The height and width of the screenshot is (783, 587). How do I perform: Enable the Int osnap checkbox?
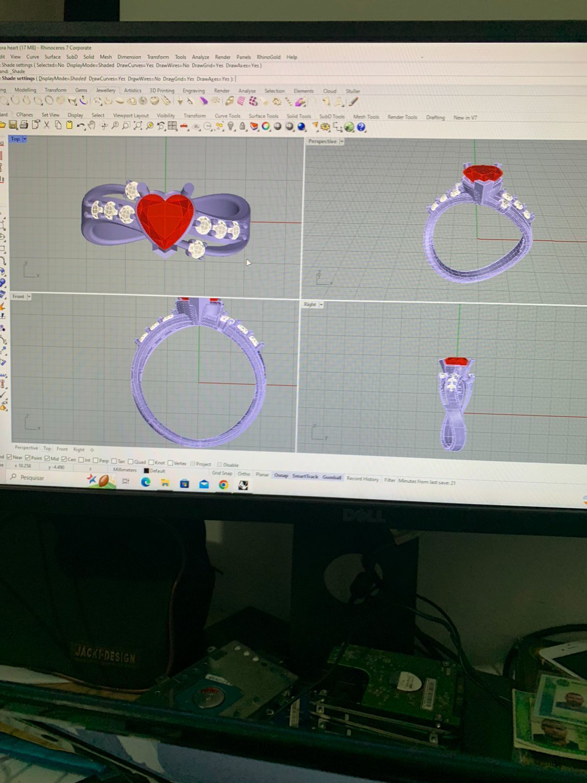81,460
